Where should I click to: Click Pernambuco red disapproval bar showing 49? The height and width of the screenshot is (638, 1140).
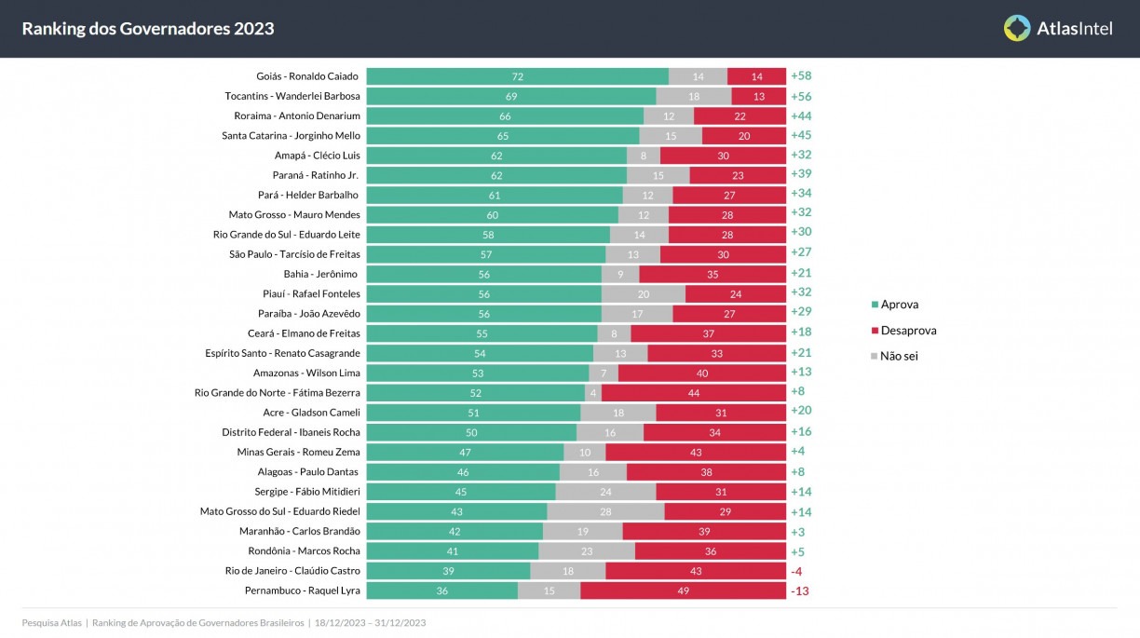click(x=683, y=590)
